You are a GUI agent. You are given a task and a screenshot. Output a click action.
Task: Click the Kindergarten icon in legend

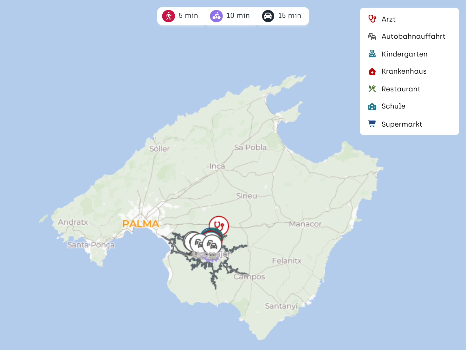[x=372, y=54]
